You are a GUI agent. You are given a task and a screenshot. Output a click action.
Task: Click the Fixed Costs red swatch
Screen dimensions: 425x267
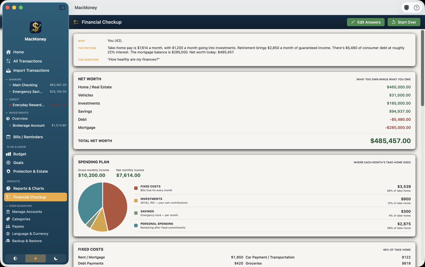136,188
